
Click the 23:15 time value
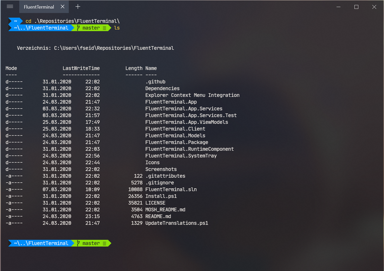tap(92, 216)
